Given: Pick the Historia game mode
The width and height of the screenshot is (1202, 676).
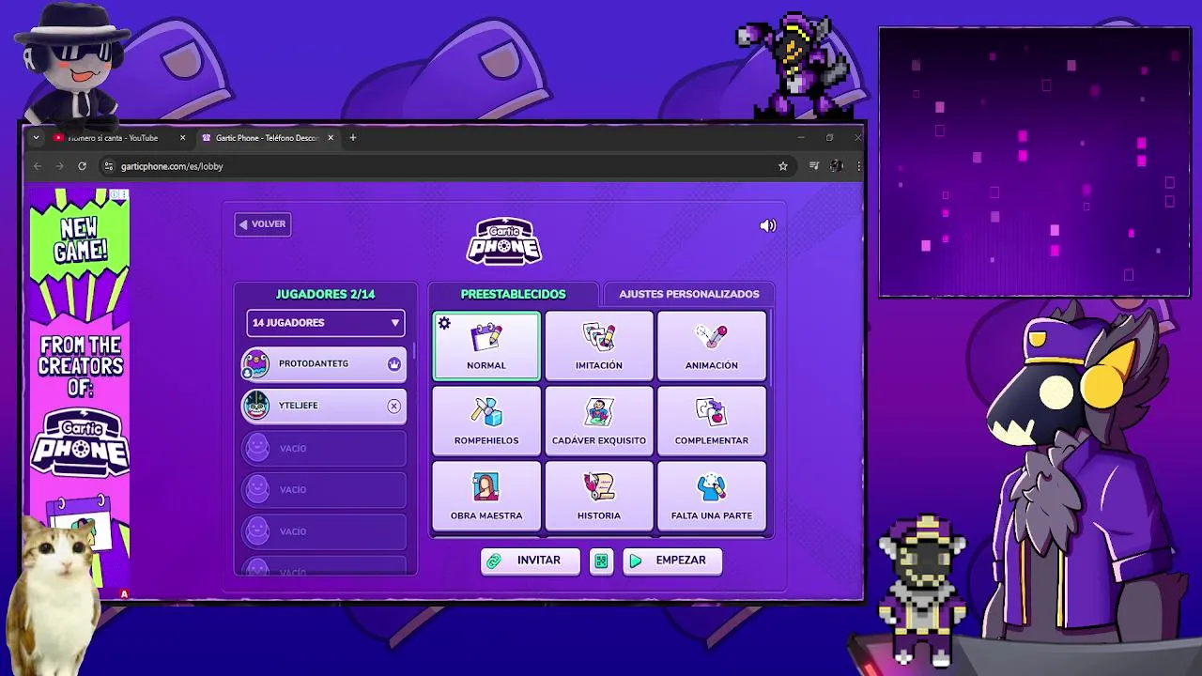Looking at the screenshot, I should point(599,496).
